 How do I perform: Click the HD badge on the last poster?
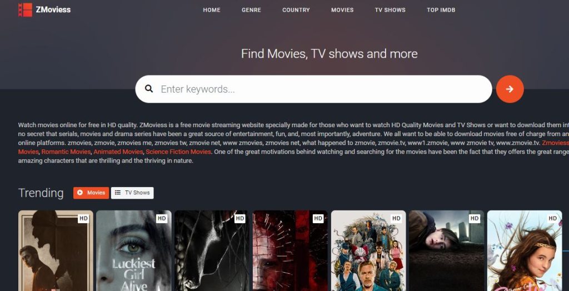(552, 218)
